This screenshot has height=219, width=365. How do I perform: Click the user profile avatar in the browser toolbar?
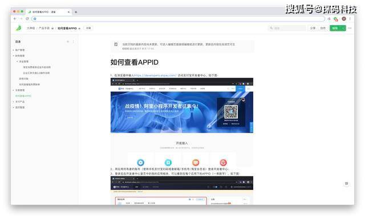(x=344, y=19)
